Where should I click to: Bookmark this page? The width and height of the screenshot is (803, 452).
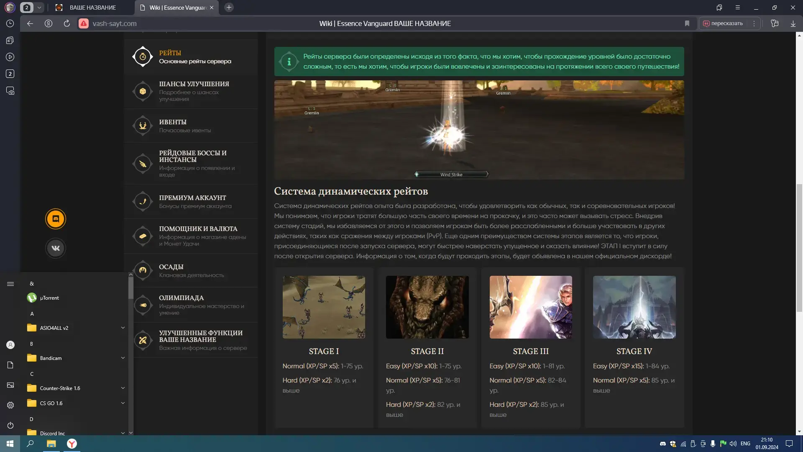pyautogui.click(x=687, y=23)
